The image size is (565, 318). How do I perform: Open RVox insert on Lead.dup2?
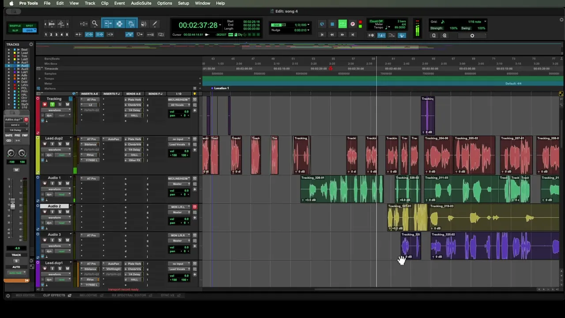click(90, 155)
